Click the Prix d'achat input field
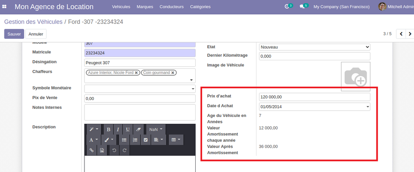This screenshot has width=414, height=172. [315, 97]
